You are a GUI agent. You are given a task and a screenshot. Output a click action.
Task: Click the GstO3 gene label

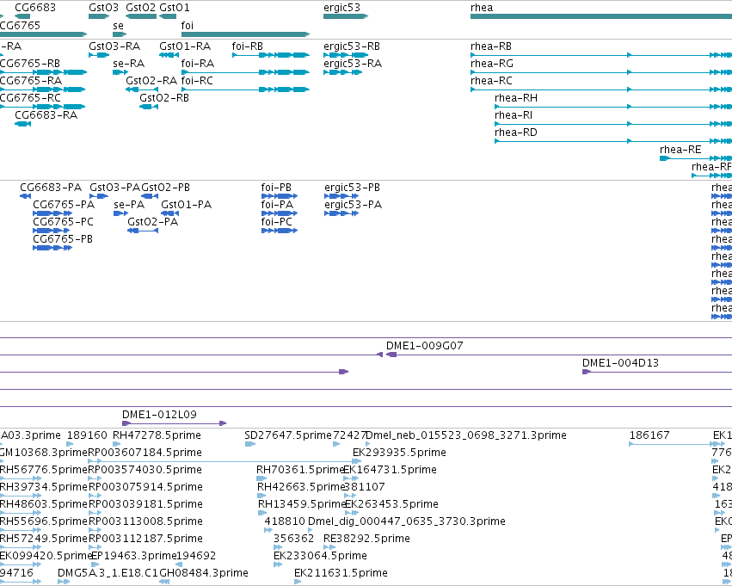click(103, 8)
